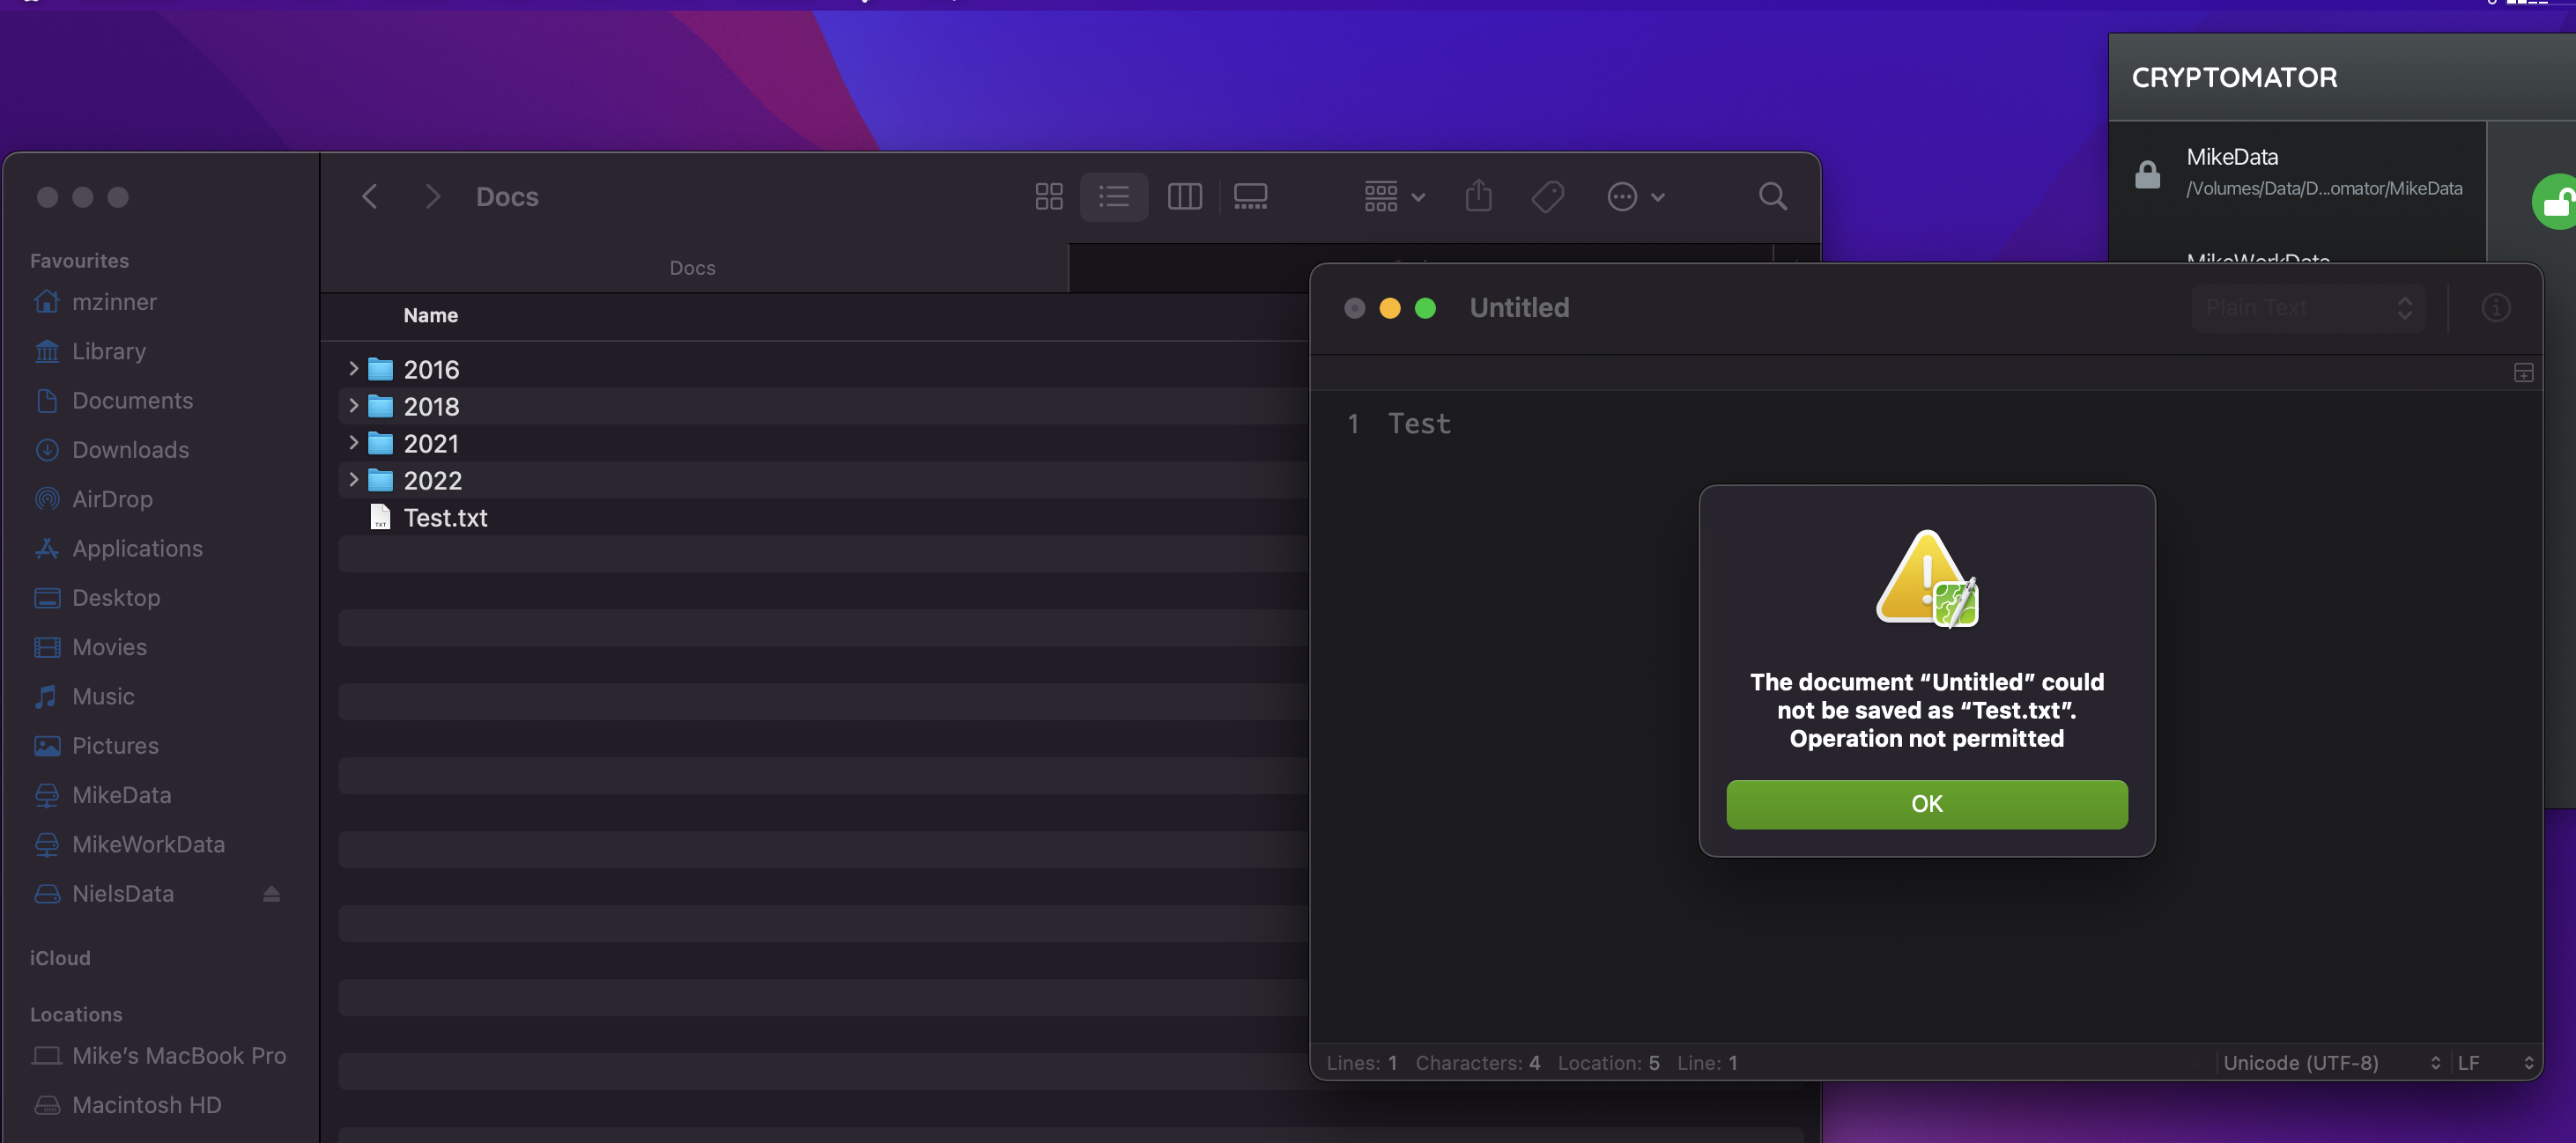Open NielsData volume in the sidebar
Image resolution: width=2576 pixels, height=1143 pixels.
click(x=123, y=893)
